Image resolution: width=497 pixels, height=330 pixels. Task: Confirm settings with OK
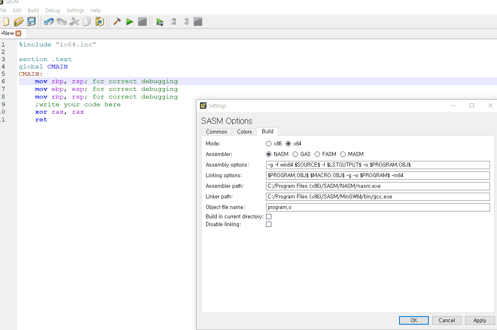414,320
